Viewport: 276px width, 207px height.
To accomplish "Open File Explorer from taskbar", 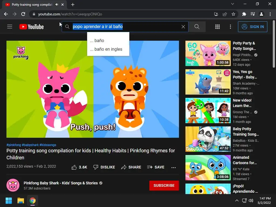I will pos(20,201).
